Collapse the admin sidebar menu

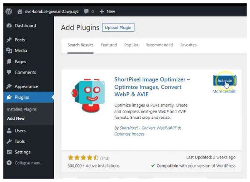tap(27, 163)
